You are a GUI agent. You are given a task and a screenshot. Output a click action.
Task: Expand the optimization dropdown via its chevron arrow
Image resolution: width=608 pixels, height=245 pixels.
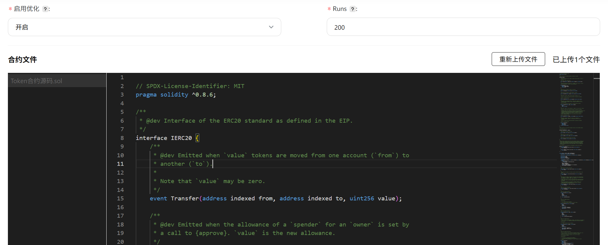click(271, 27)
